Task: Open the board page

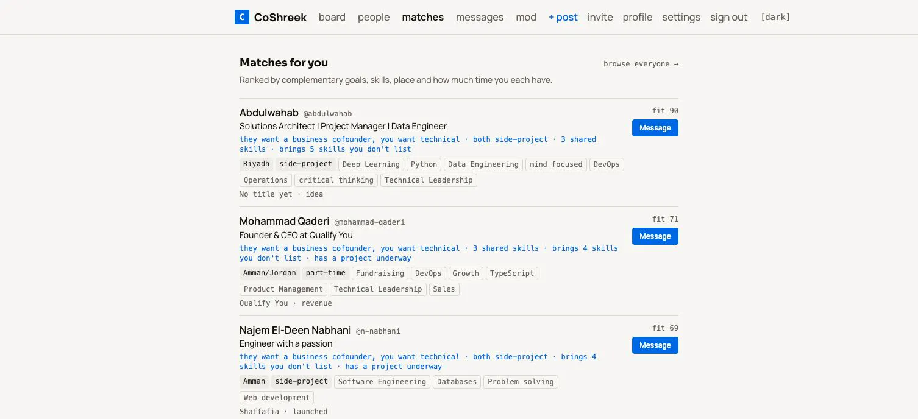Action: point(332,17)
